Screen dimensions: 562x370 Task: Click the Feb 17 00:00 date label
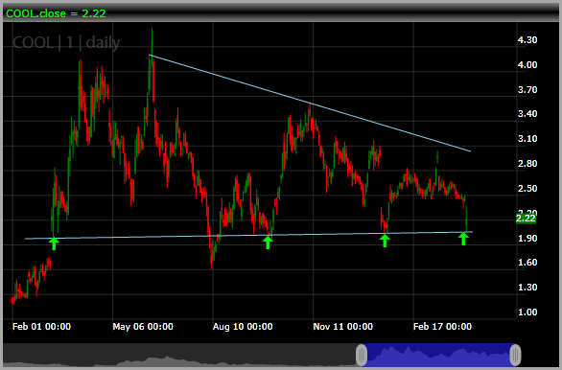tap(442, 327)
